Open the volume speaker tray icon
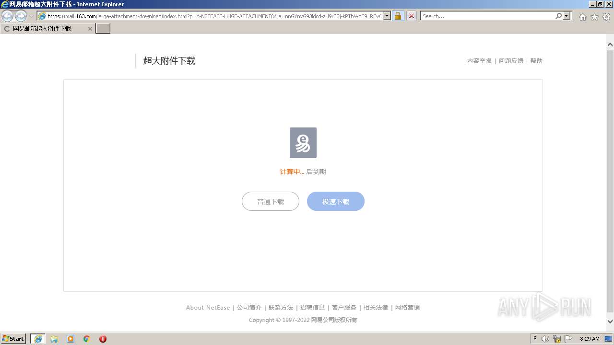 click(545, 339)
